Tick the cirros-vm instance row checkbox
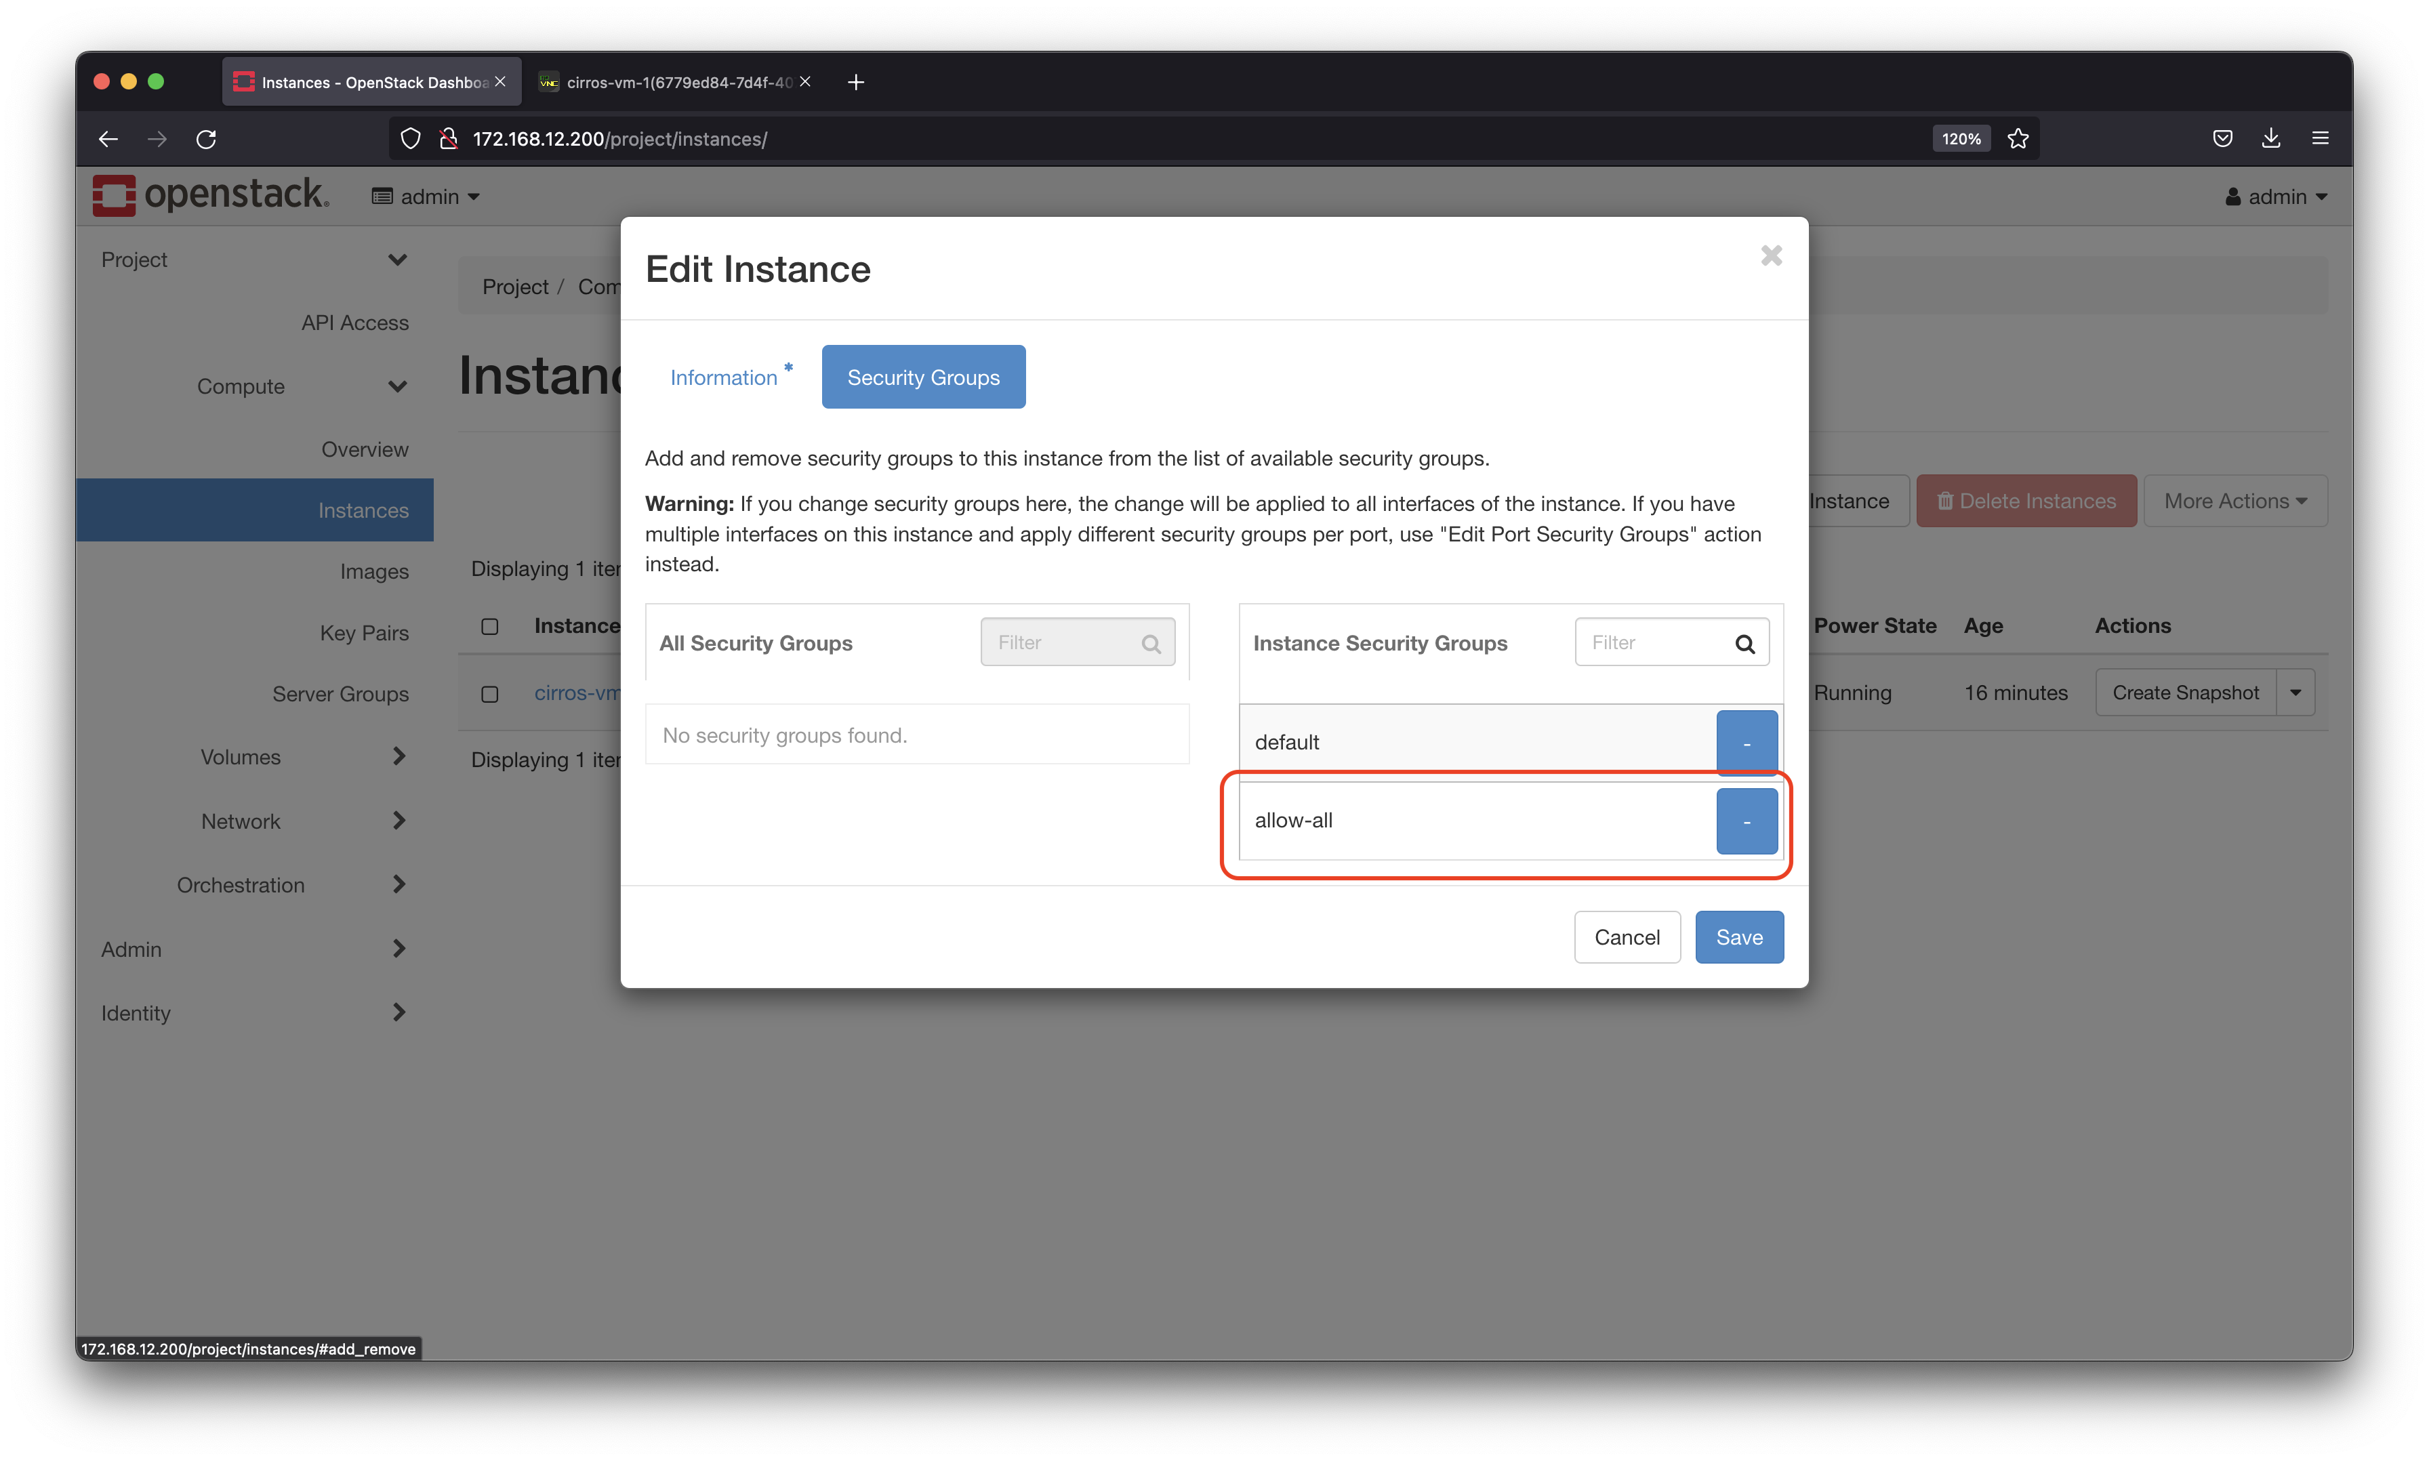The width and height of the screenshot is (2429, 1461). pos(489,694)
